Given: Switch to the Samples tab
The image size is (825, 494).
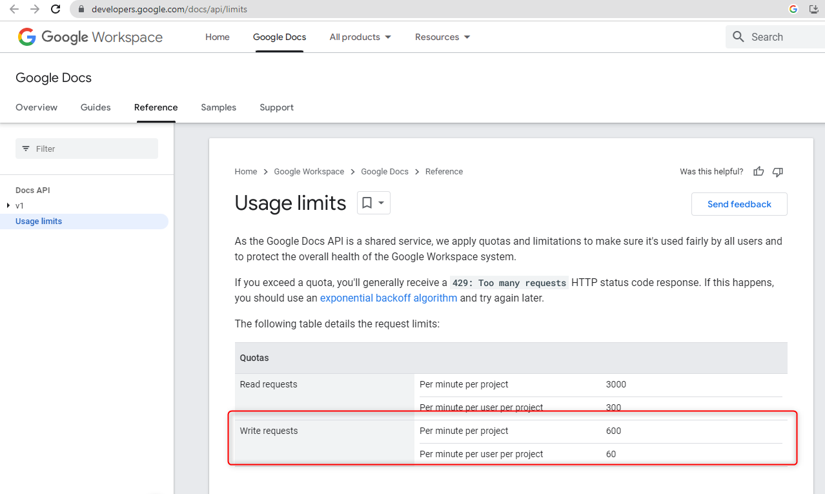Looking at the screenshot, I should click(218, 107).
